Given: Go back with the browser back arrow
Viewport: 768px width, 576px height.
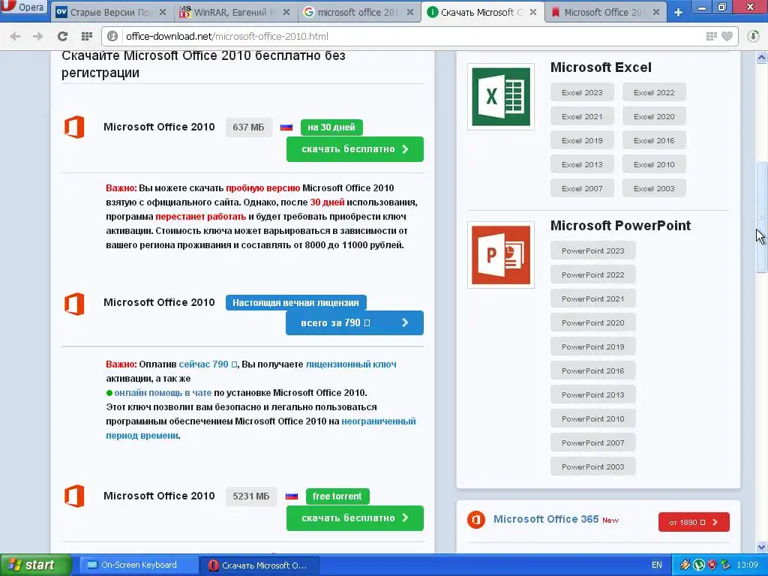Looking at the screenshot, I should click(15, 36).
